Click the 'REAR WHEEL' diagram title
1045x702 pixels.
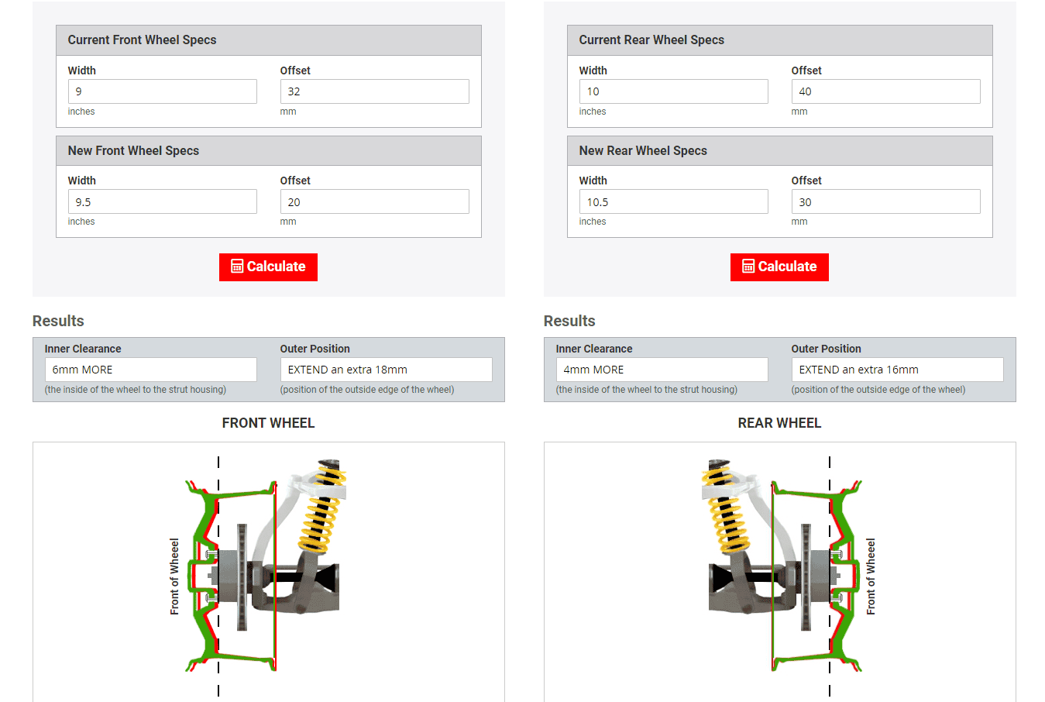tap(779, 423)
